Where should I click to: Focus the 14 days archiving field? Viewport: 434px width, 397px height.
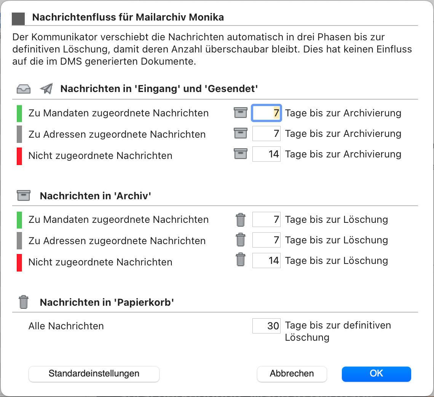(266, 154)
